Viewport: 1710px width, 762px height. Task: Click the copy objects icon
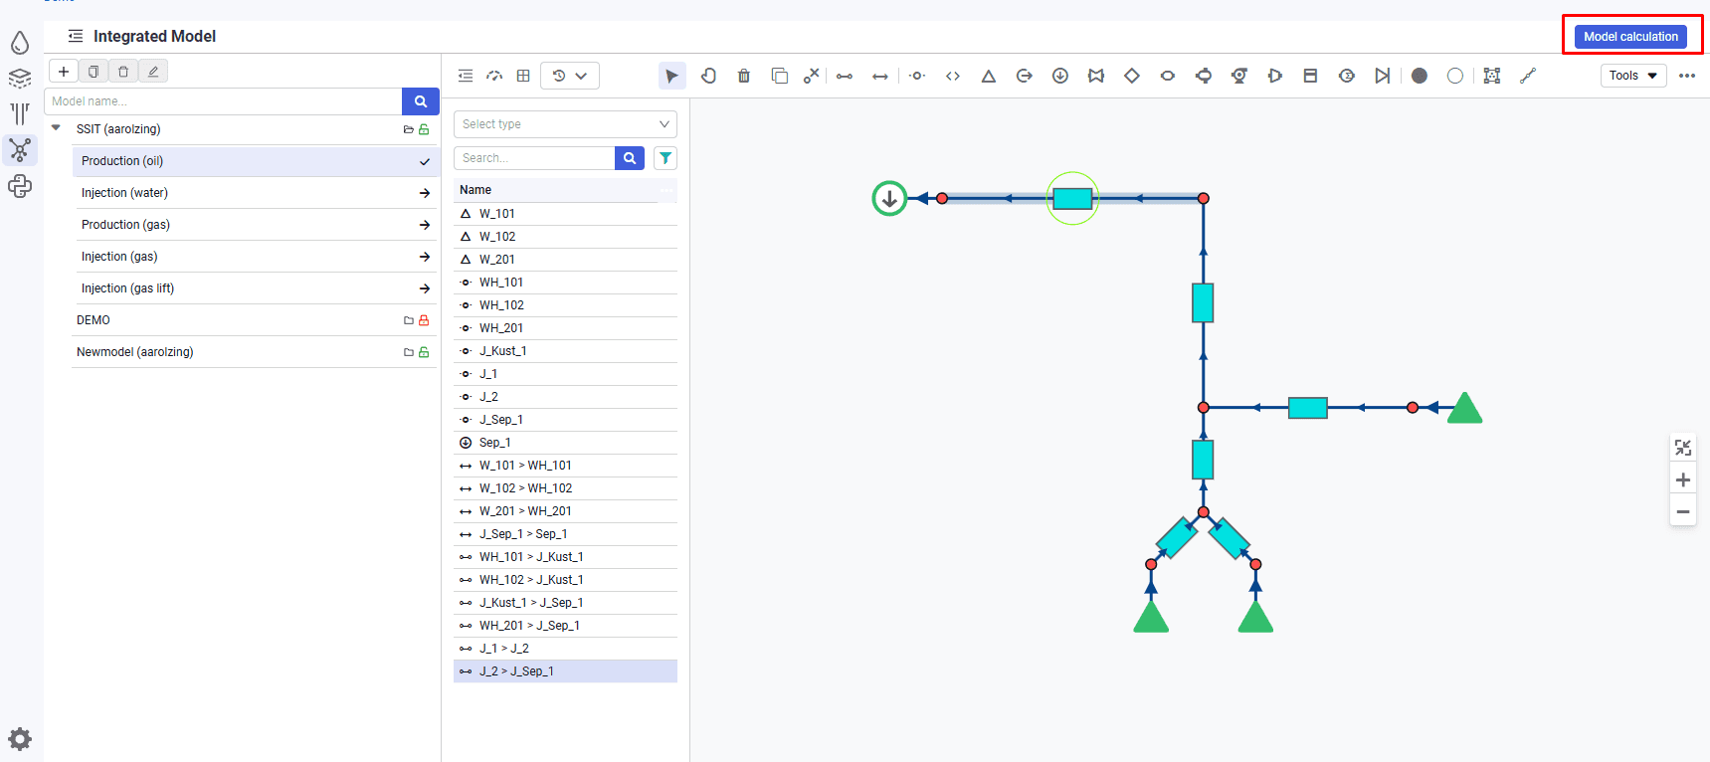(x=780, y=76)
